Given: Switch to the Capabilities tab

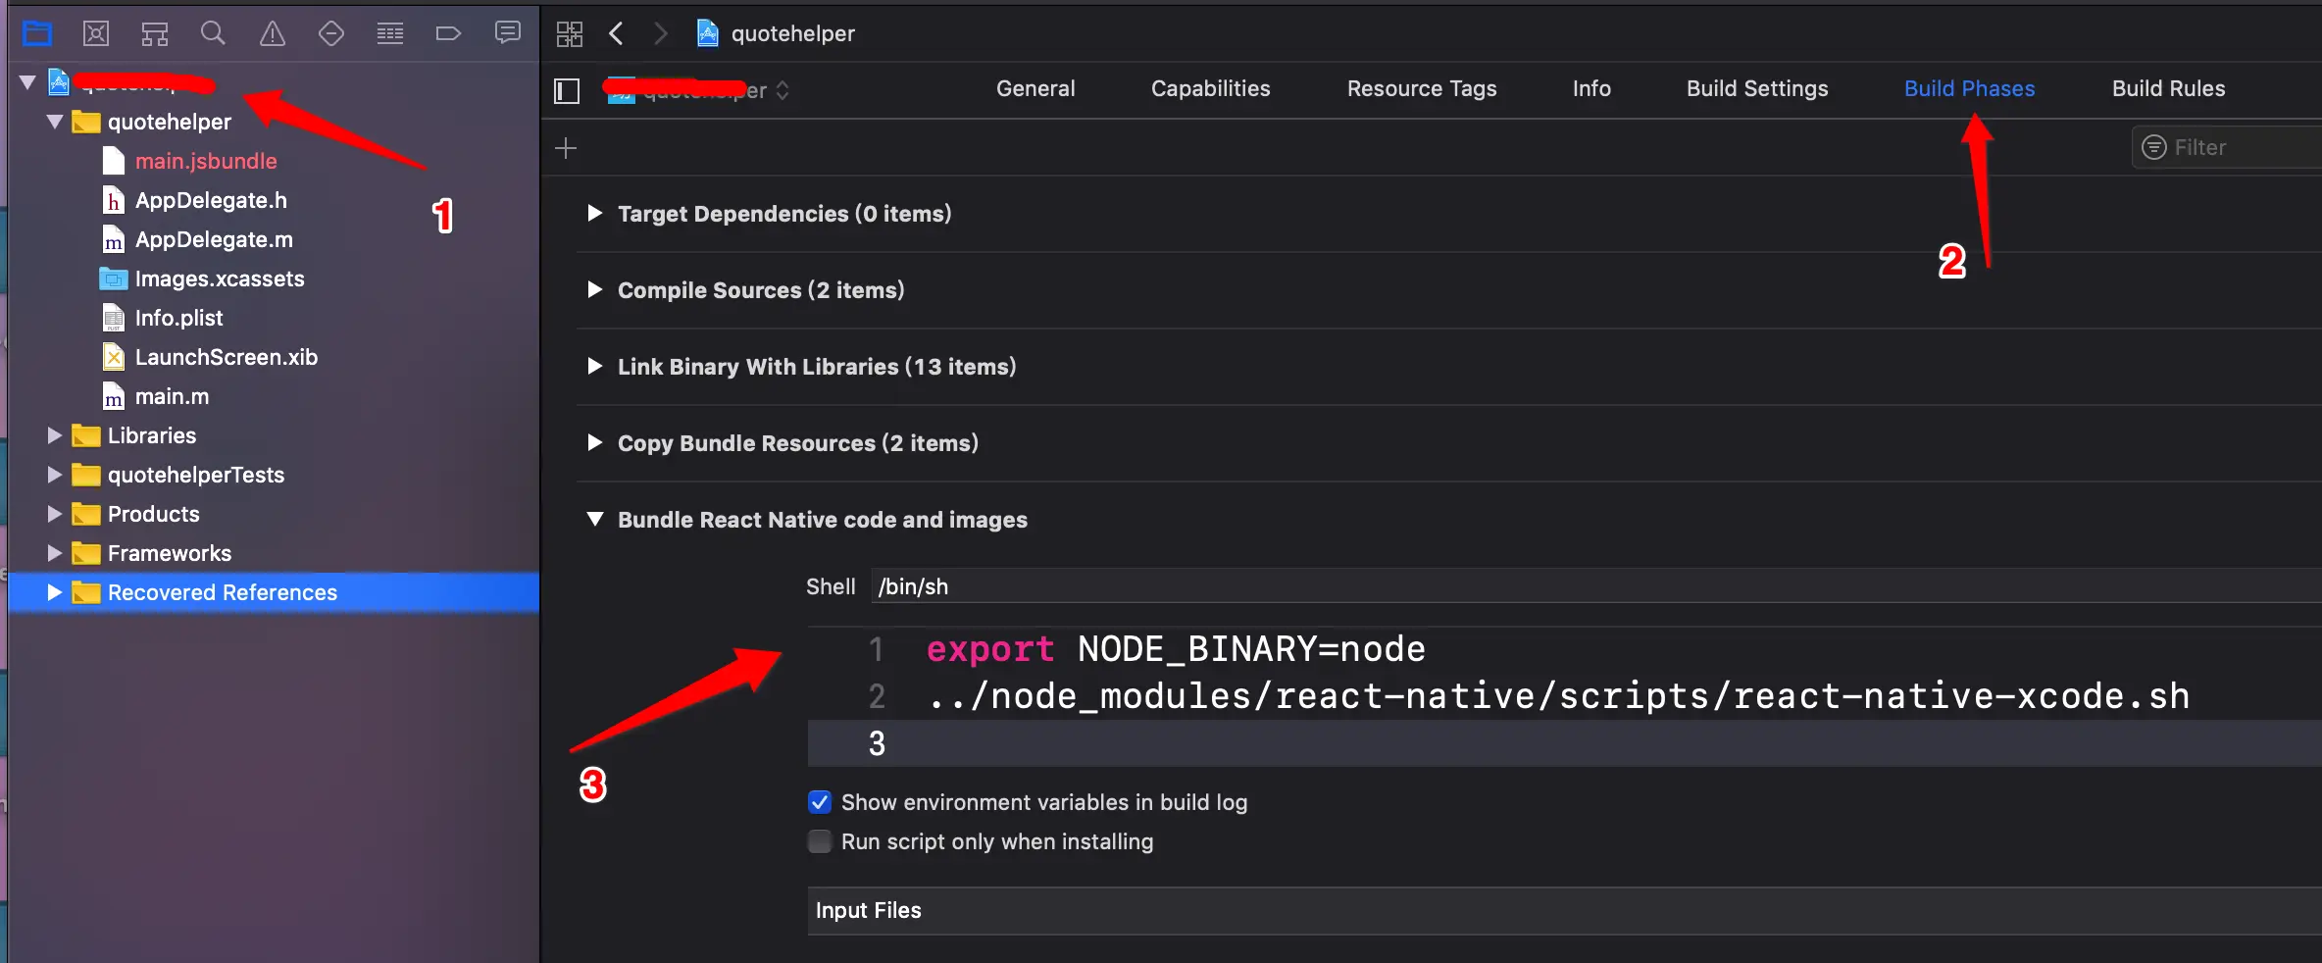Looking at the screenshot, I should [x=1211, y=88].
